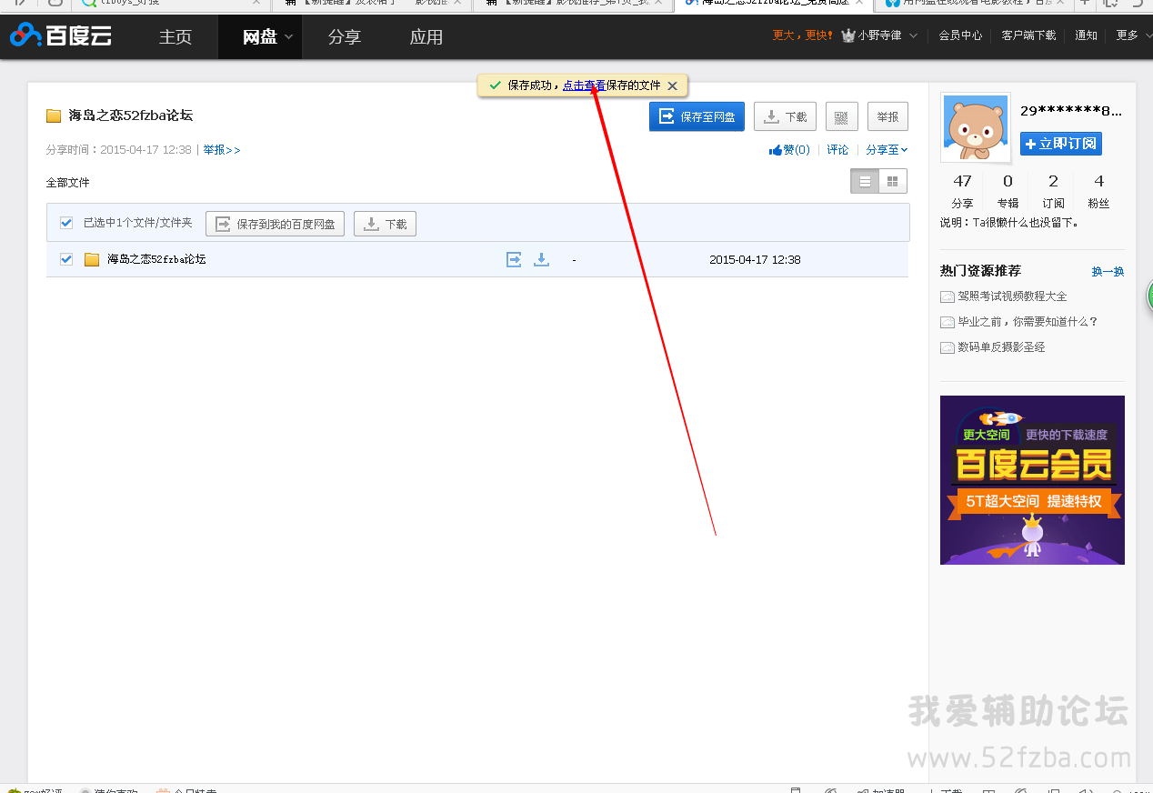Click the 说明：Ta很懒什么也没留下。 text

[x=1008, y=223]
